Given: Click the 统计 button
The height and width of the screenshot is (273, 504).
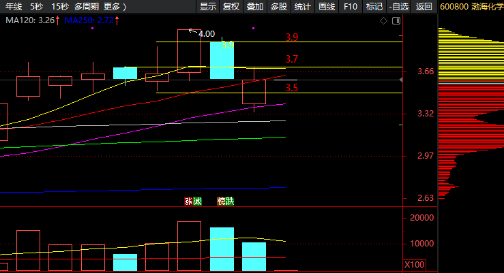Looking at the screenshot, I should (x=302, y=6).
